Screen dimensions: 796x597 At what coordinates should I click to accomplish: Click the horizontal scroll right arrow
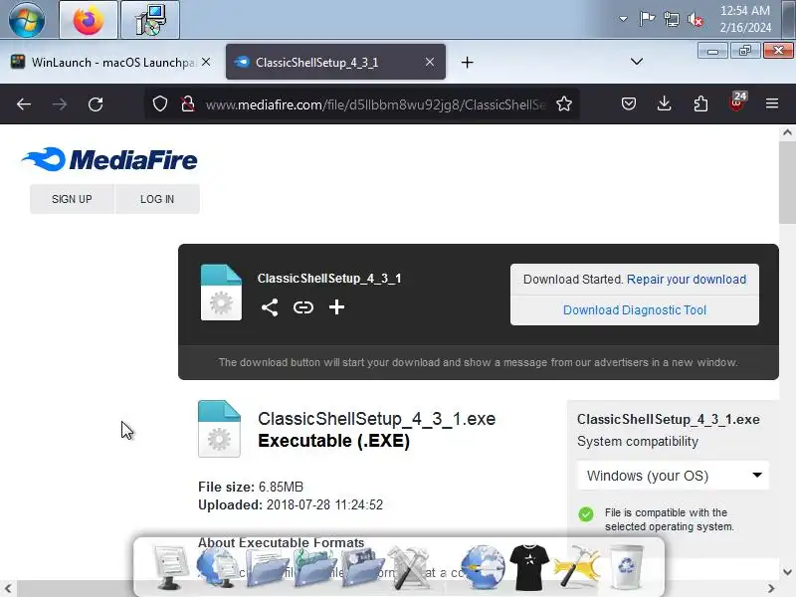coord(772,589)
